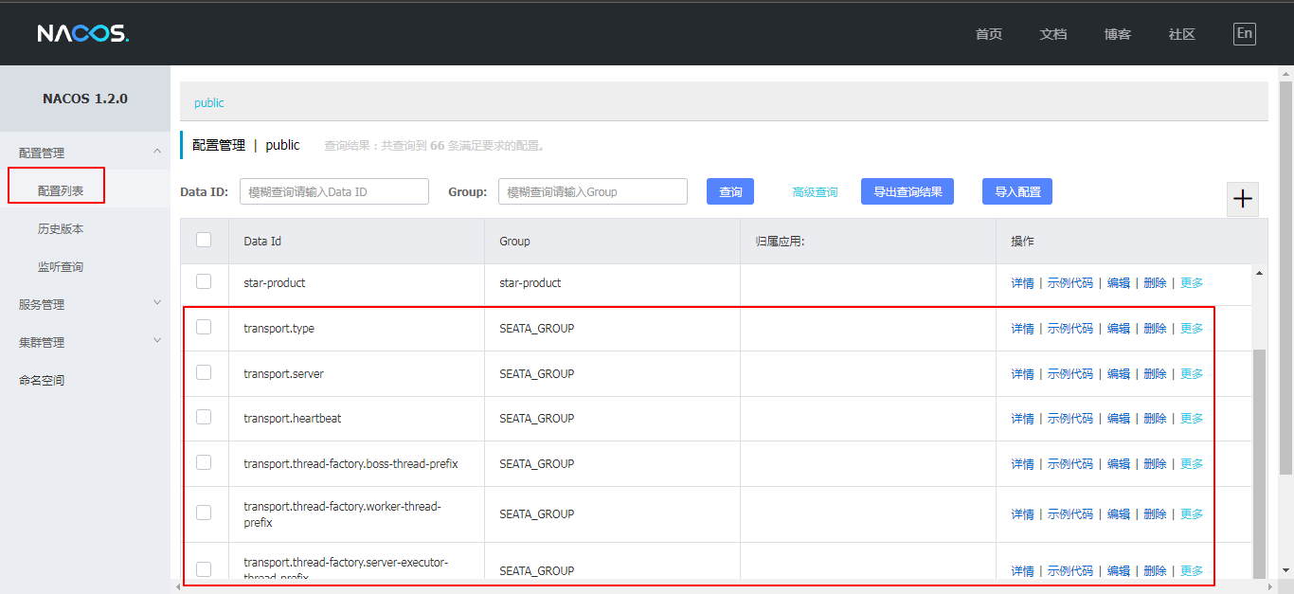Tick the checkbox for transport.type row

204,327
